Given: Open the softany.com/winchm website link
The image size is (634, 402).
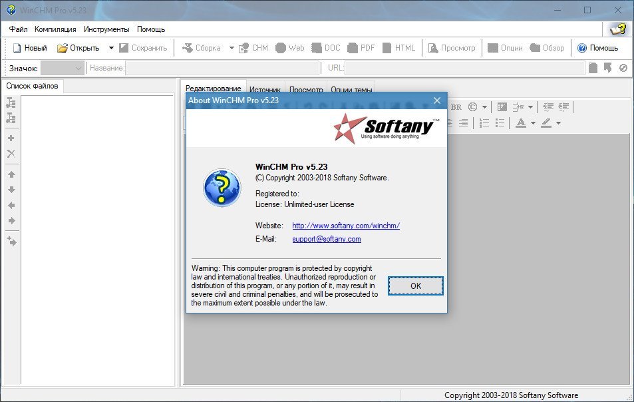Looking at the screenshot, I should pyautogui.click(x=346, y=226).
